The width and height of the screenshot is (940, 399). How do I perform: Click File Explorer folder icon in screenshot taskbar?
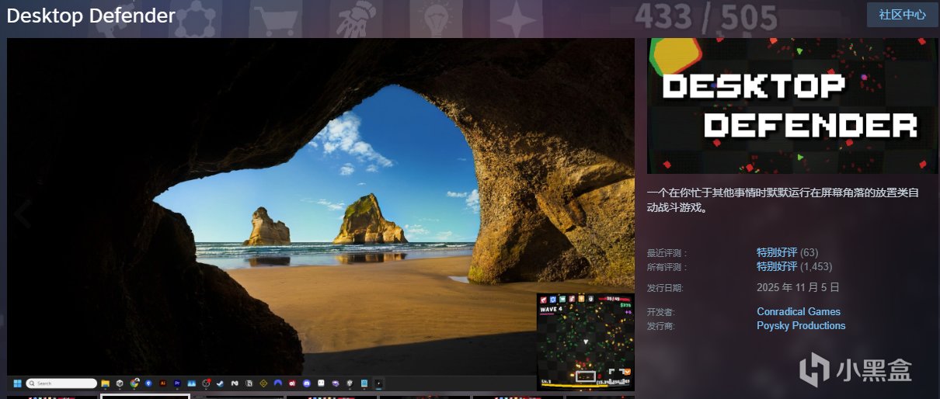click(x=105, y=383)
